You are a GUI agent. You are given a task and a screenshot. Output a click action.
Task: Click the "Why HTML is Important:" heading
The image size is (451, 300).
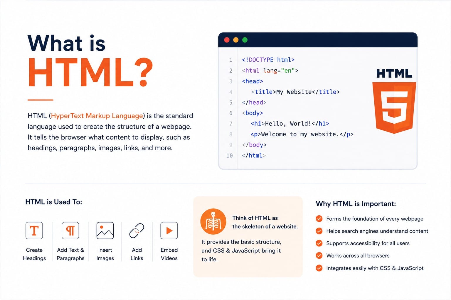[356, 204]
